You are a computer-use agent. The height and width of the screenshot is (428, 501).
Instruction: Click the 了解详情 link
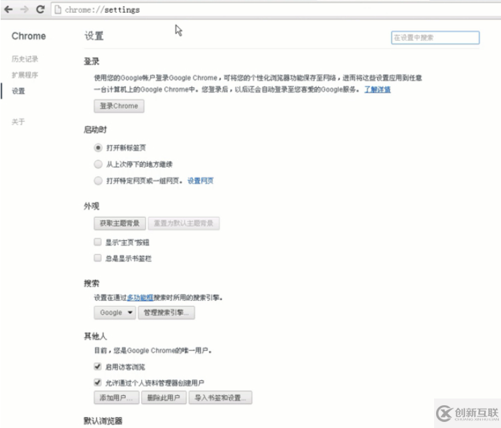coord(377,90)
